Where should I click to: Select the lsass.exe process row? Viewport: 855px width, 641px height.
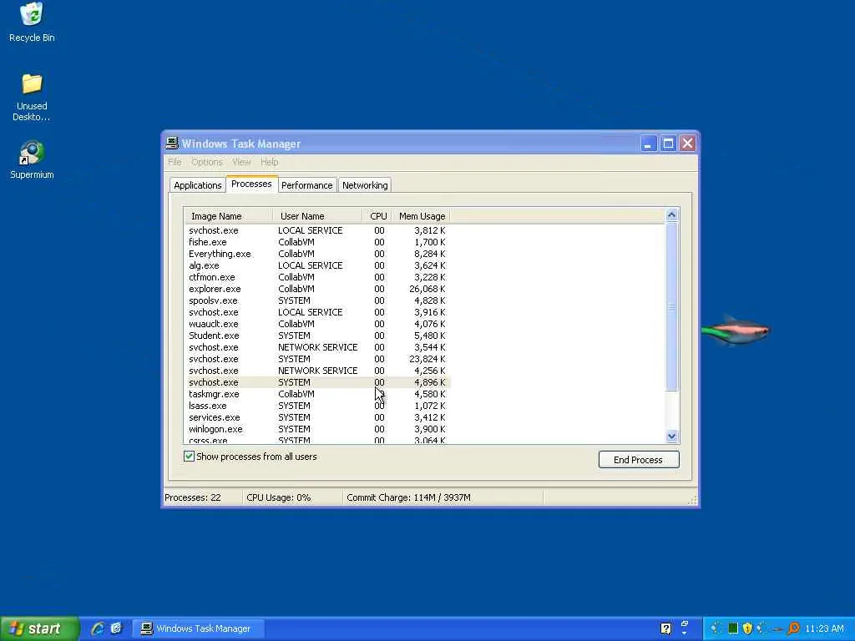coord(317,406)
